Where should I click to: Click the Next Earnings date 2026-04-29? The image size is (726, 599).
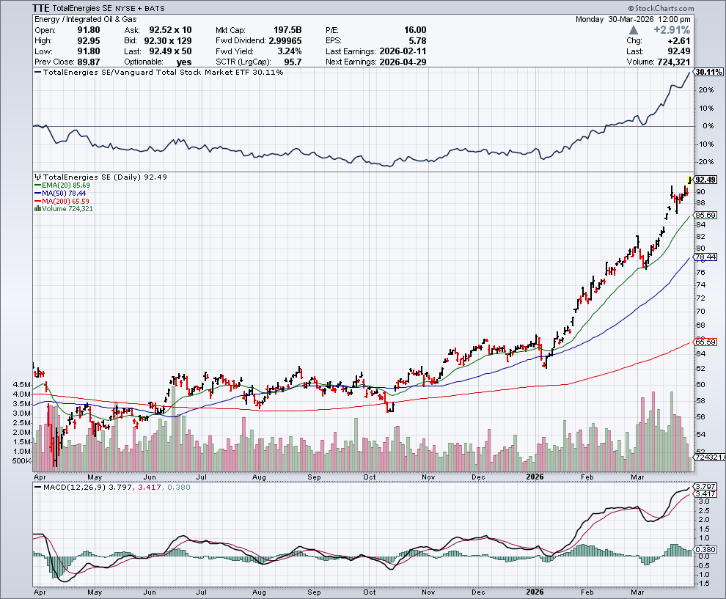click(x=403, y=62)
